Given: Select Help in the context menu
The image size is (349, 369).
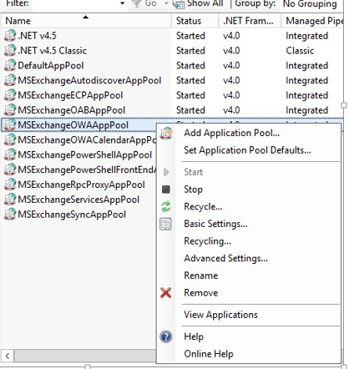Looking at the screenshot, I should (194, 336).
